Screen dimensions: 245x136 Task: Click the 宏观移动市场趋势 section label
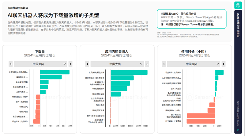click(x=18, y=8)
